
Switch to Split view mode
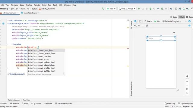click(182, 17)
